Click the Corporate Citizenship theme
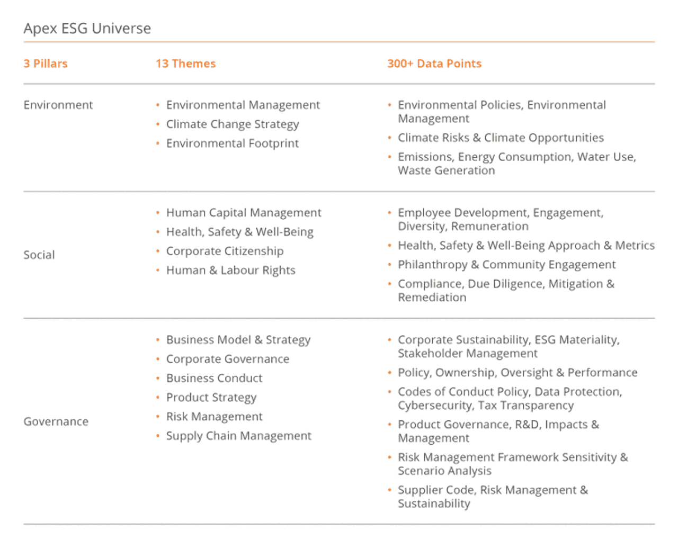 point(225,251)
